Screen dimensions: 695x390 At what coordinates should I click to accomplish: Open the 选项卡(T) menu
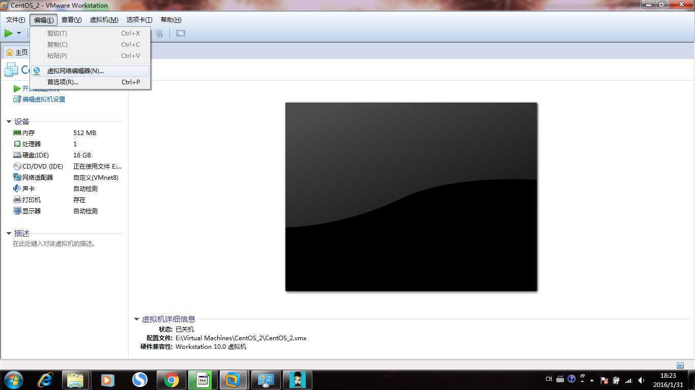coord(139,20)
